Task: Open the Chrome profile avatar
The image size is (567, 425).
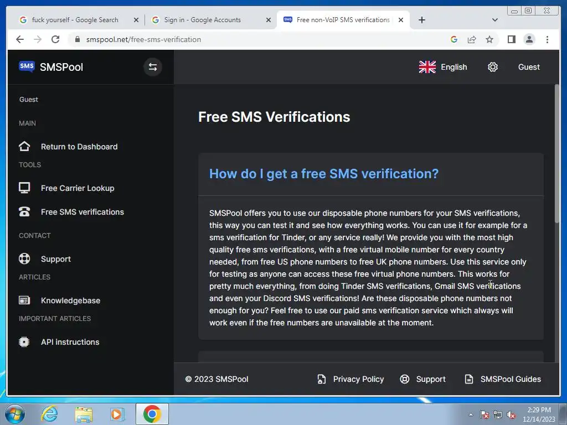Action: click(529, 39)
